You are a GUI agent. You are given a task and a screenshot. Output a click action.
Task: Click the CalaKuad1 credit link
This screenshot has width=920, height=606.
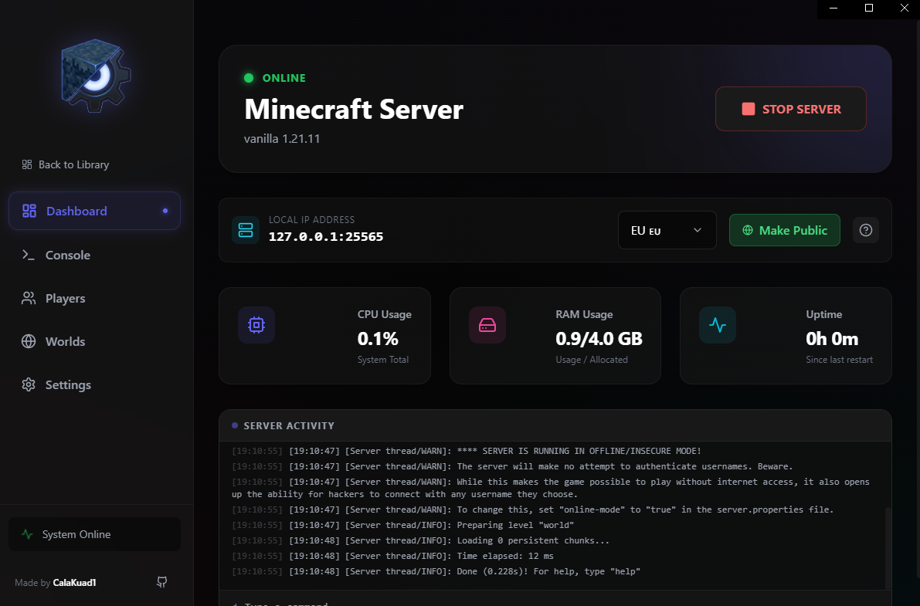[x=74, y=583]
